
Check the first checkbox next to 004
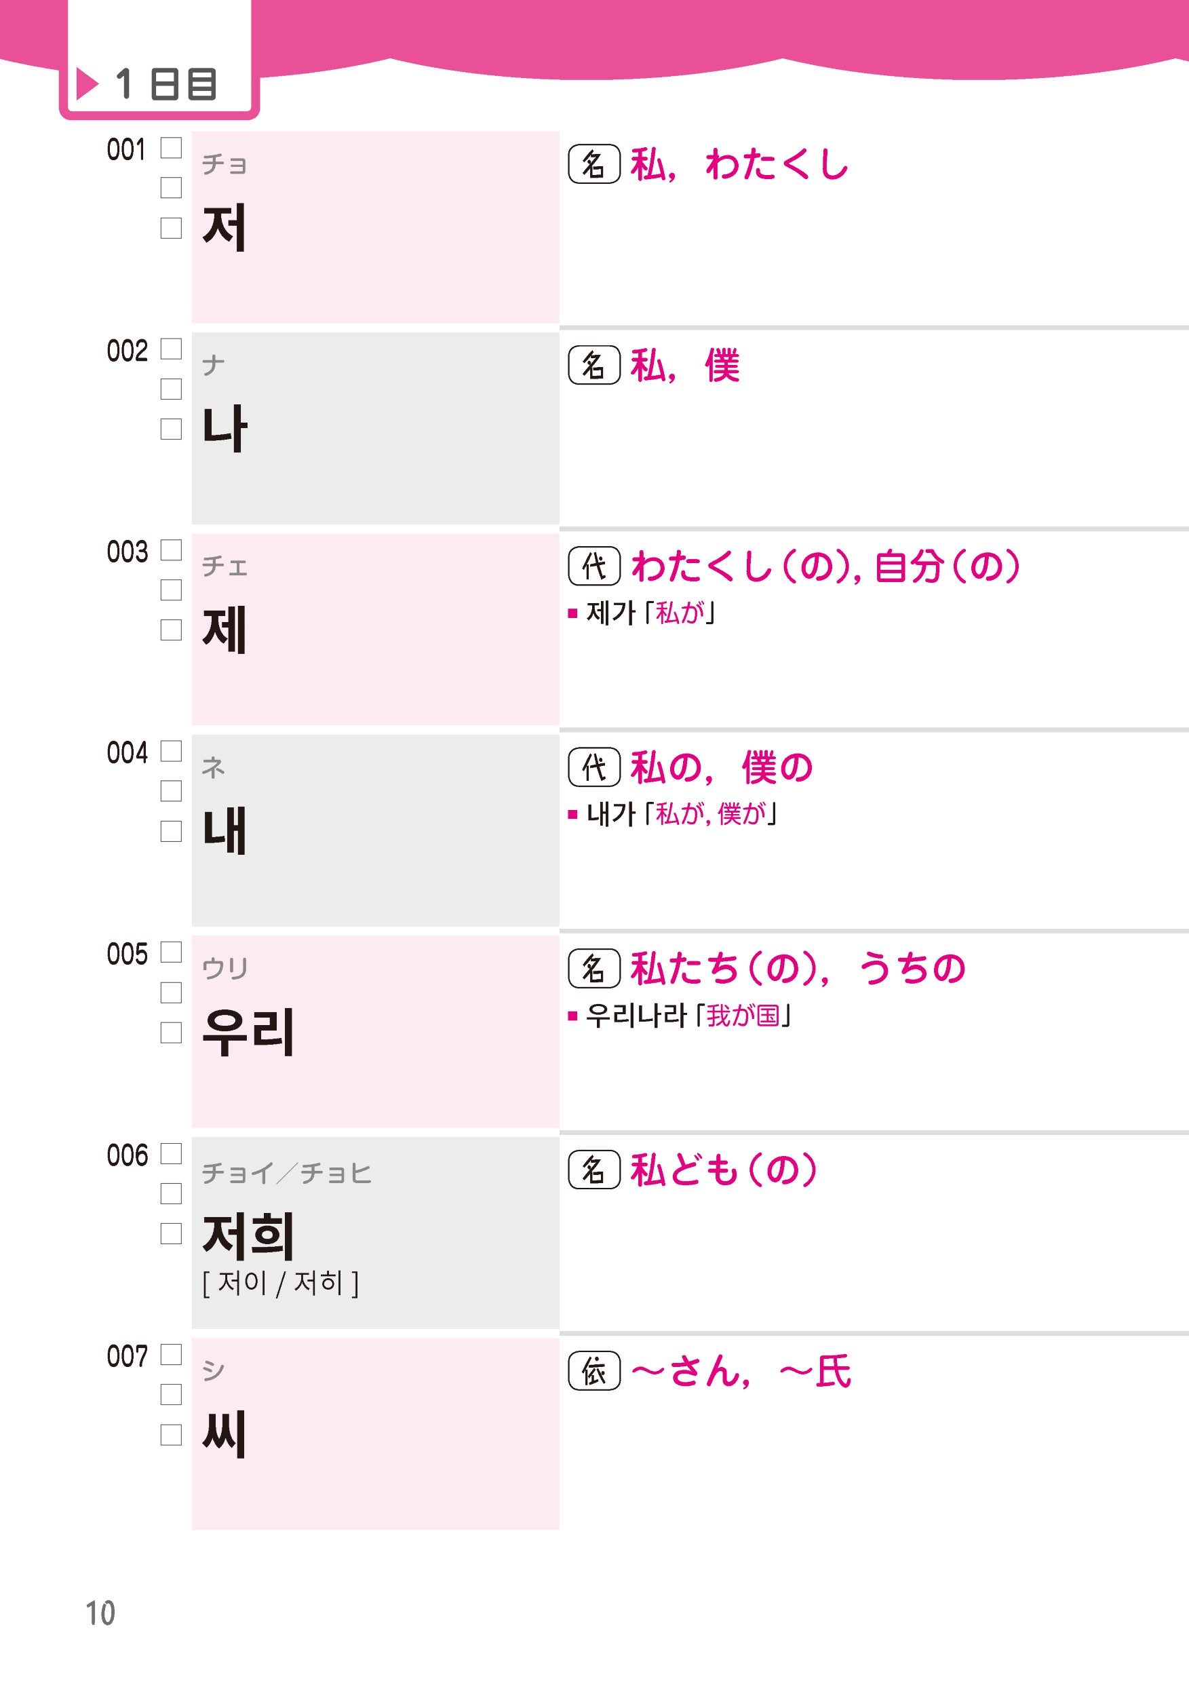tap(172, 750)
